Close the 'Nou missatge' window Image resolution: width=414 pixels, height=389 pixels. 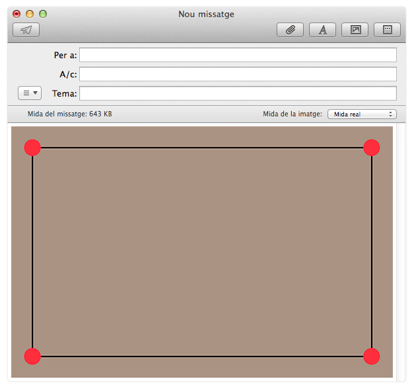[17, 14]
